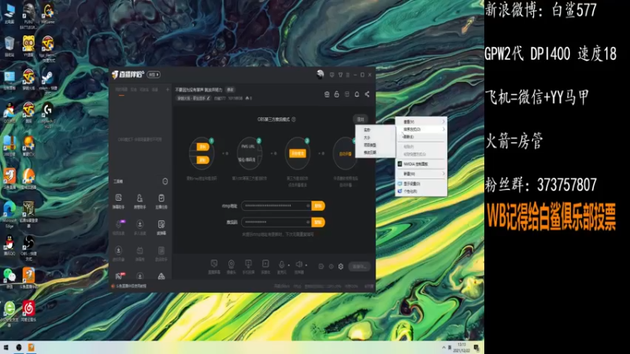Click the mode switch pill beside the logo
630x354 pixels.
coord(154,75)
